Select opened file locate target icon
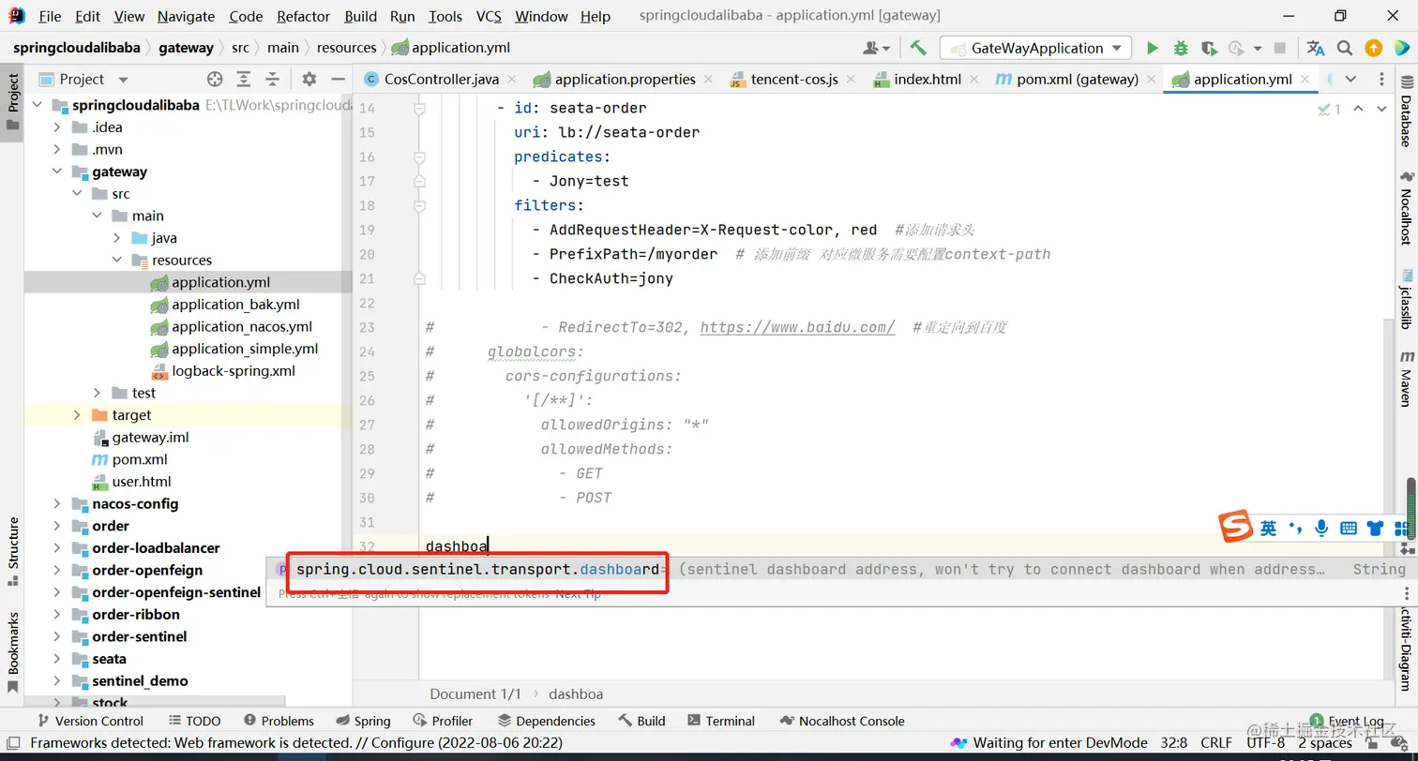Viewport: 1418px width, 761px height. 215,80
